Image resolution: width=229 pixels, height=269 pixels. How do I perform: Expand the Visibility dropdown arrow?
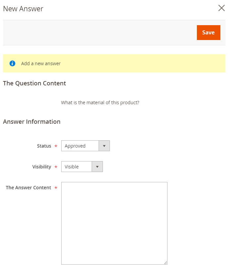[97, 166]
